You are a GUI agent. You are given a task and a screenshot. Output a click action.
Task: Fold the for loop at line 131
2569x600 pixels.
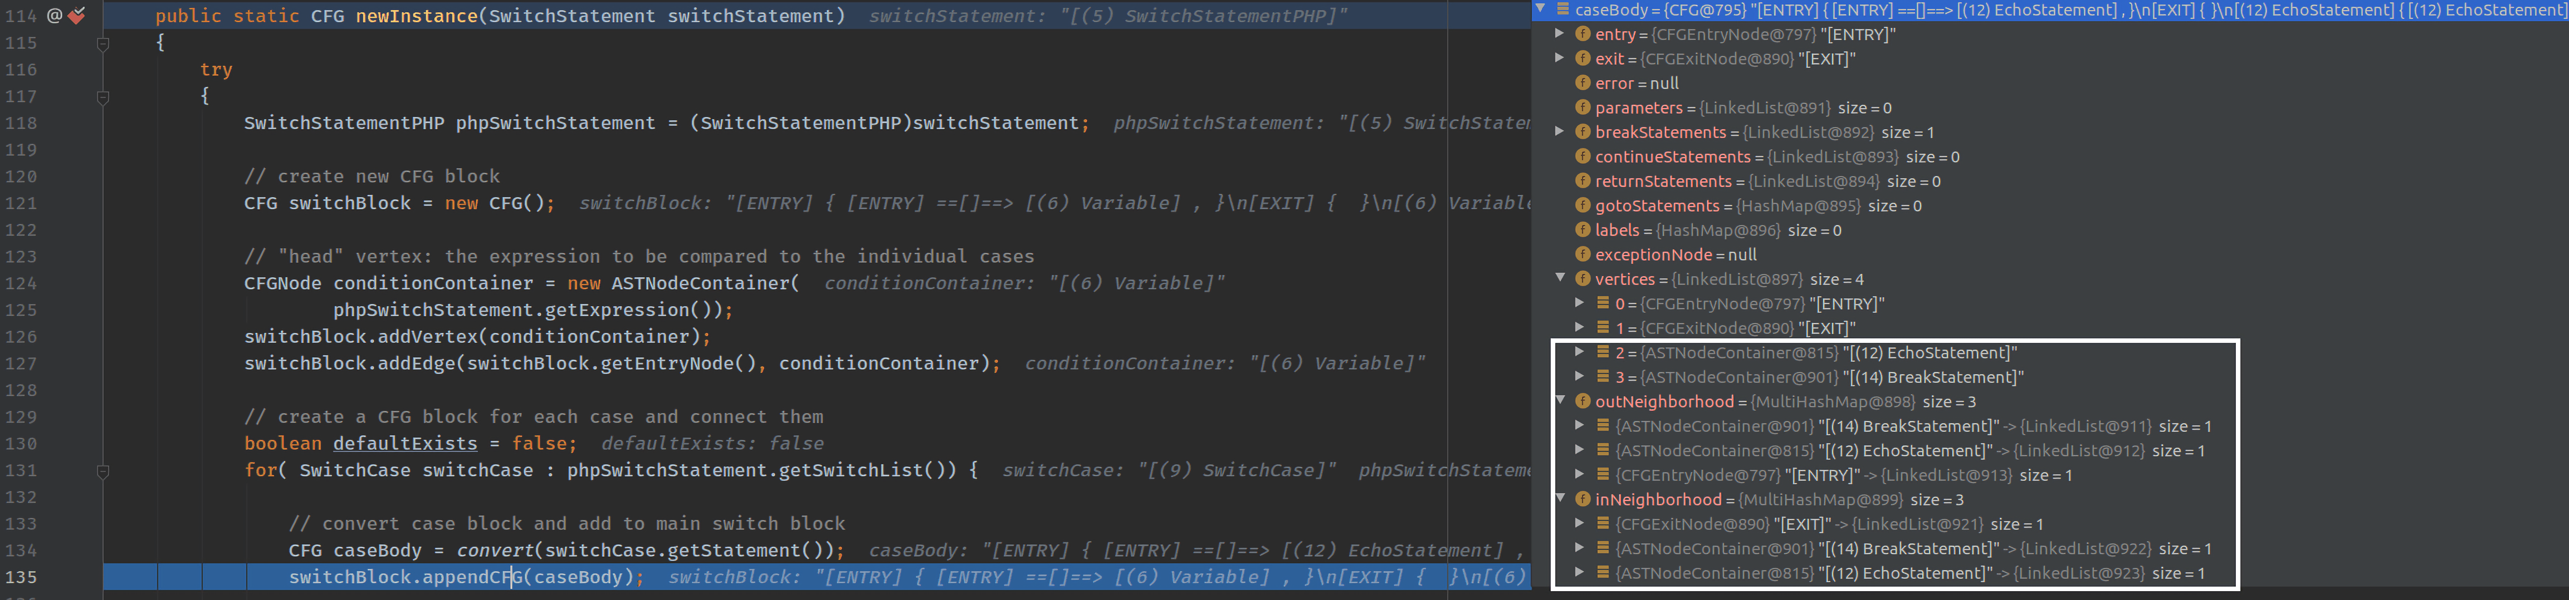click(x=102, y=471)
